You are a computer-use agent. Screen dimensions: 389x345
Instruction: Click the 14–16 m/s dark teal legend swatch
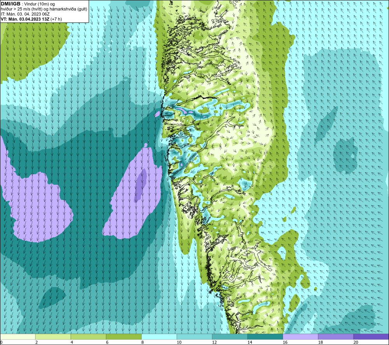point(265,337)
